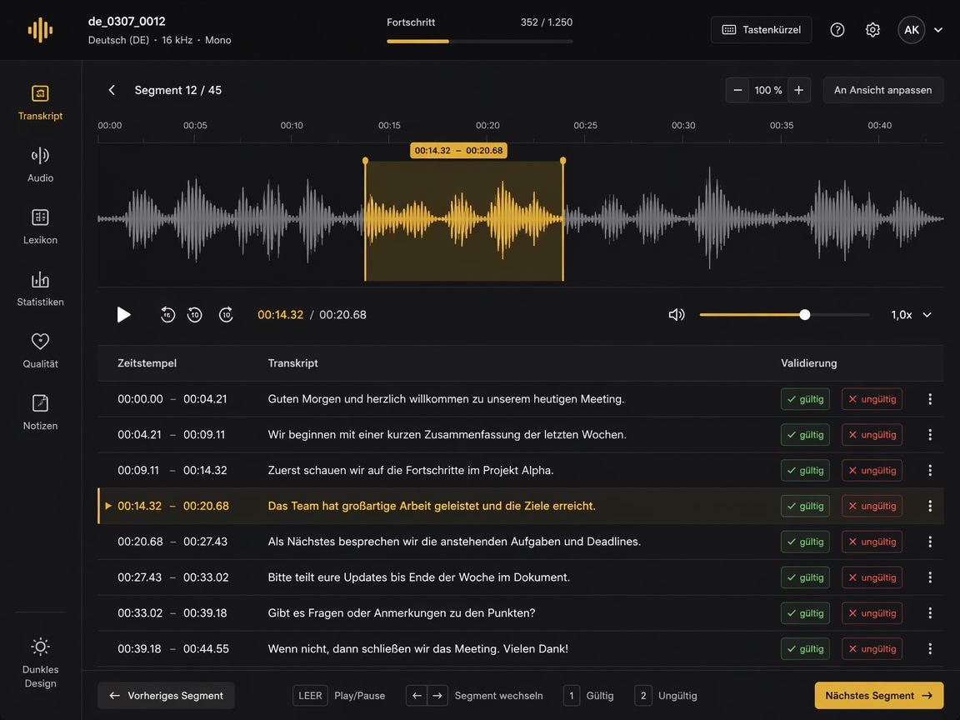
Task: Click the Zeitstempel column header
Action: [147, 363]
